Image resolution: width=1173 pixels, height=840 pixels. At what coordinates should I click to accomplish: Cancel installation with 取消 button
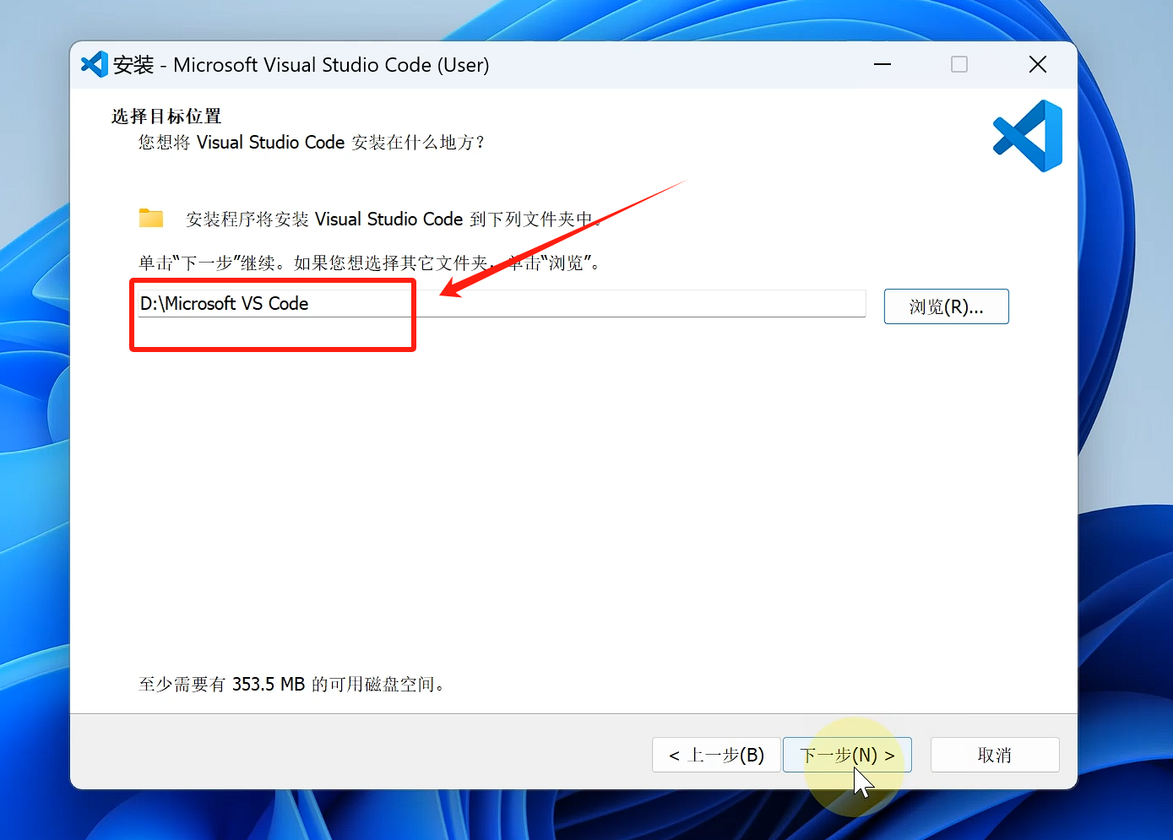point(995,755)
